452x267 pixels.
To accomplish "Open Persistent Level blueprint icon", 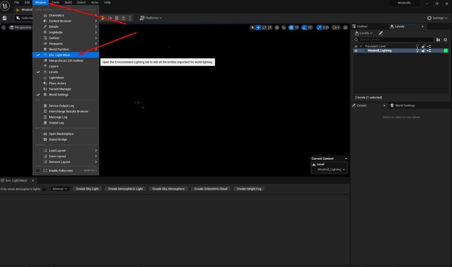I will (429, 46).
